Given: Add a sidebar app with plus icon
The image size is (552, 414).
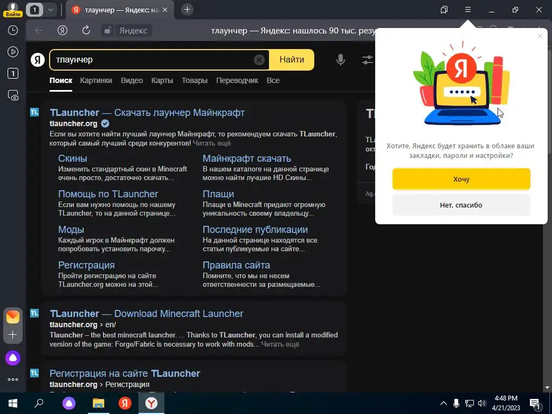Looking at the screenshot, I should click(13, 334).
